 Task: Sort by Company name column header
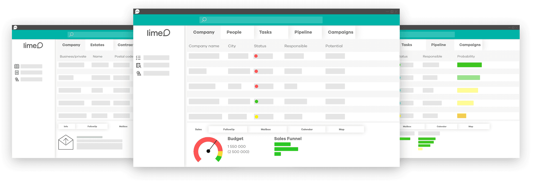[204, 46]
